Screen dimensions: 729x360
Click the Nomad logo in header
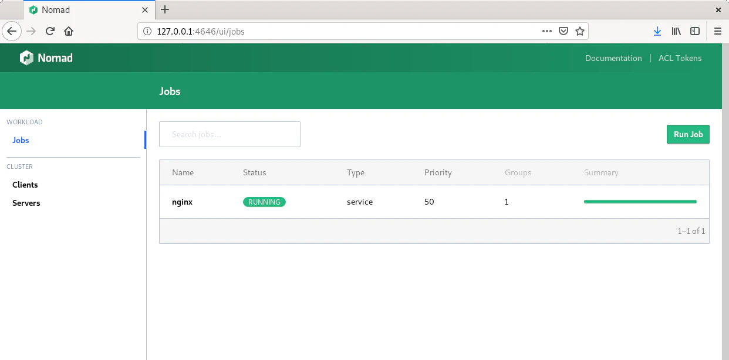coord(46,58)
